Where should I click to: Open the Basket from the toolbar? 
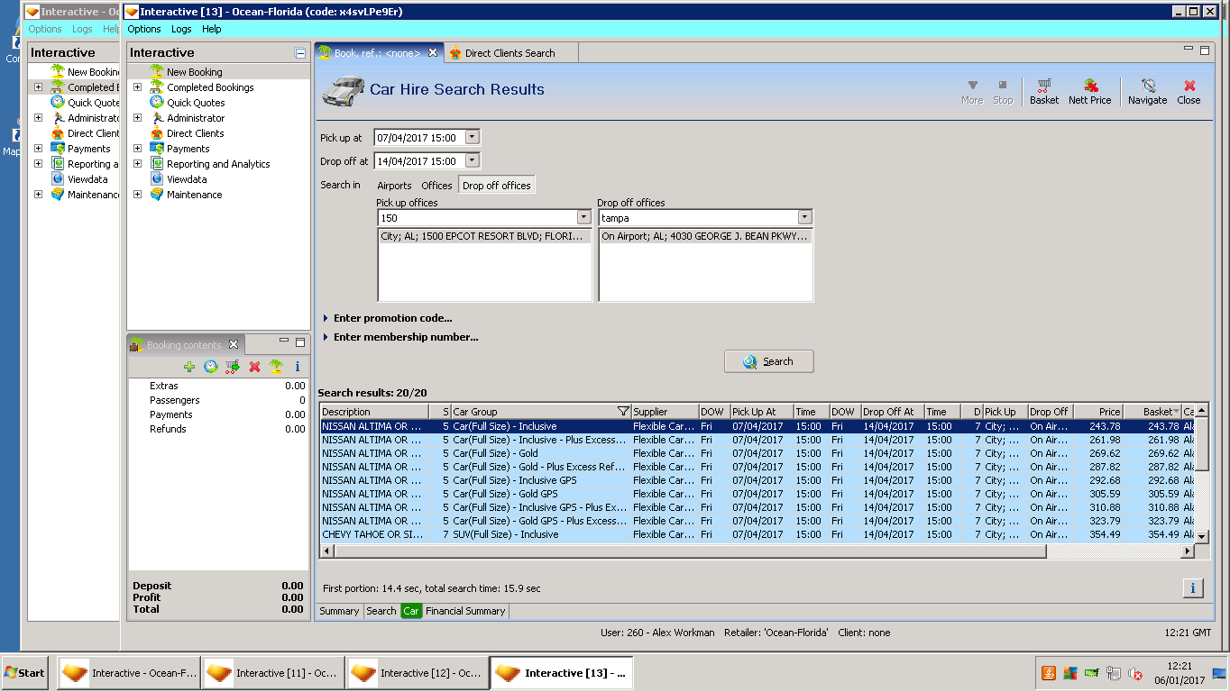(x=1044, y=91)
